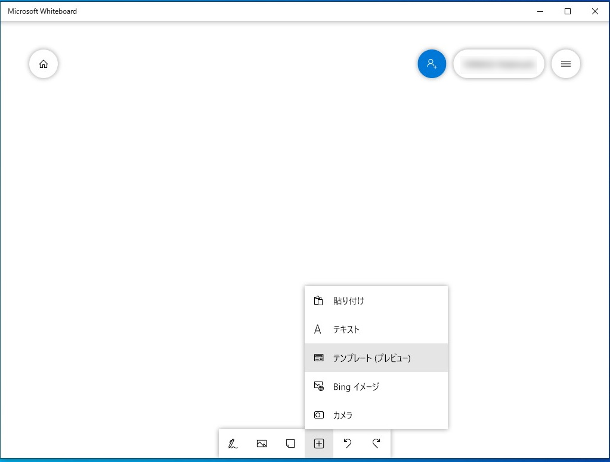This screenshot has width=610, height=462.
Task: Click the blurred board name field
Action: [498, 64]
